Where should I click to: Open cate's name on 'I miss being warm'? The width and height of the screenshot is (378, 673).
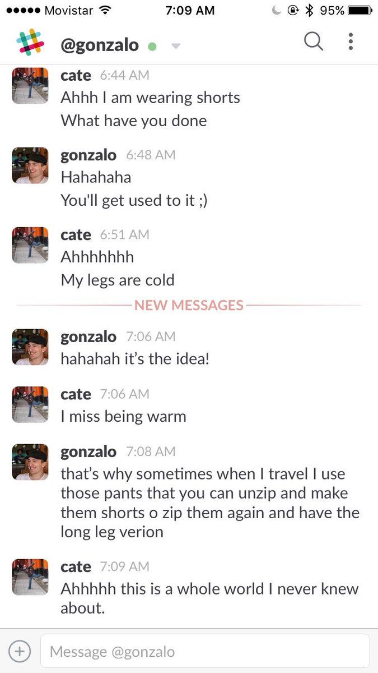click(x=76, y=394)
